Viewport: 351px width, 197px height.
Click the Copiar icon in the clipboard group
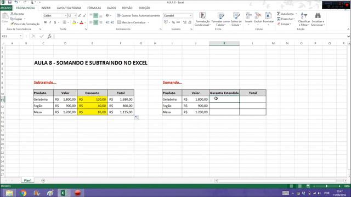click(x=12, y=19)
